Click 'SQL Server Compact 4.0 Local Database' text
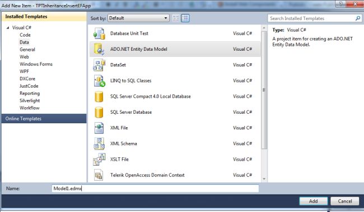This screenshot has width=364, height=212. tap(151, 97)
